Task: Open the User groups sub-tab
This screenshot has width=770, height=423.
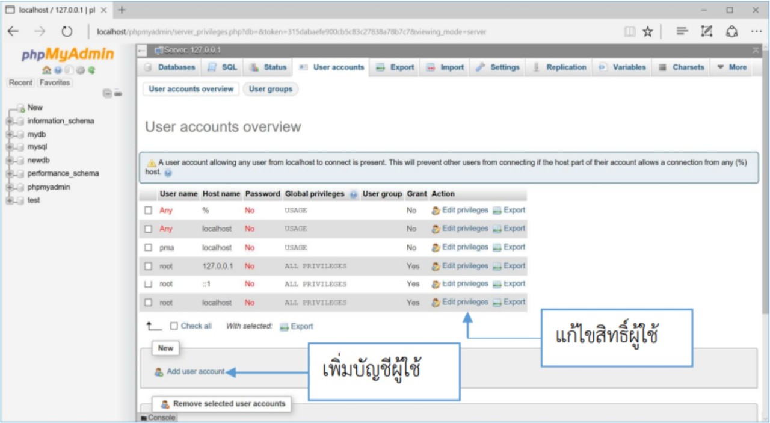Action: pyautogui.click(x=270, y=89)
